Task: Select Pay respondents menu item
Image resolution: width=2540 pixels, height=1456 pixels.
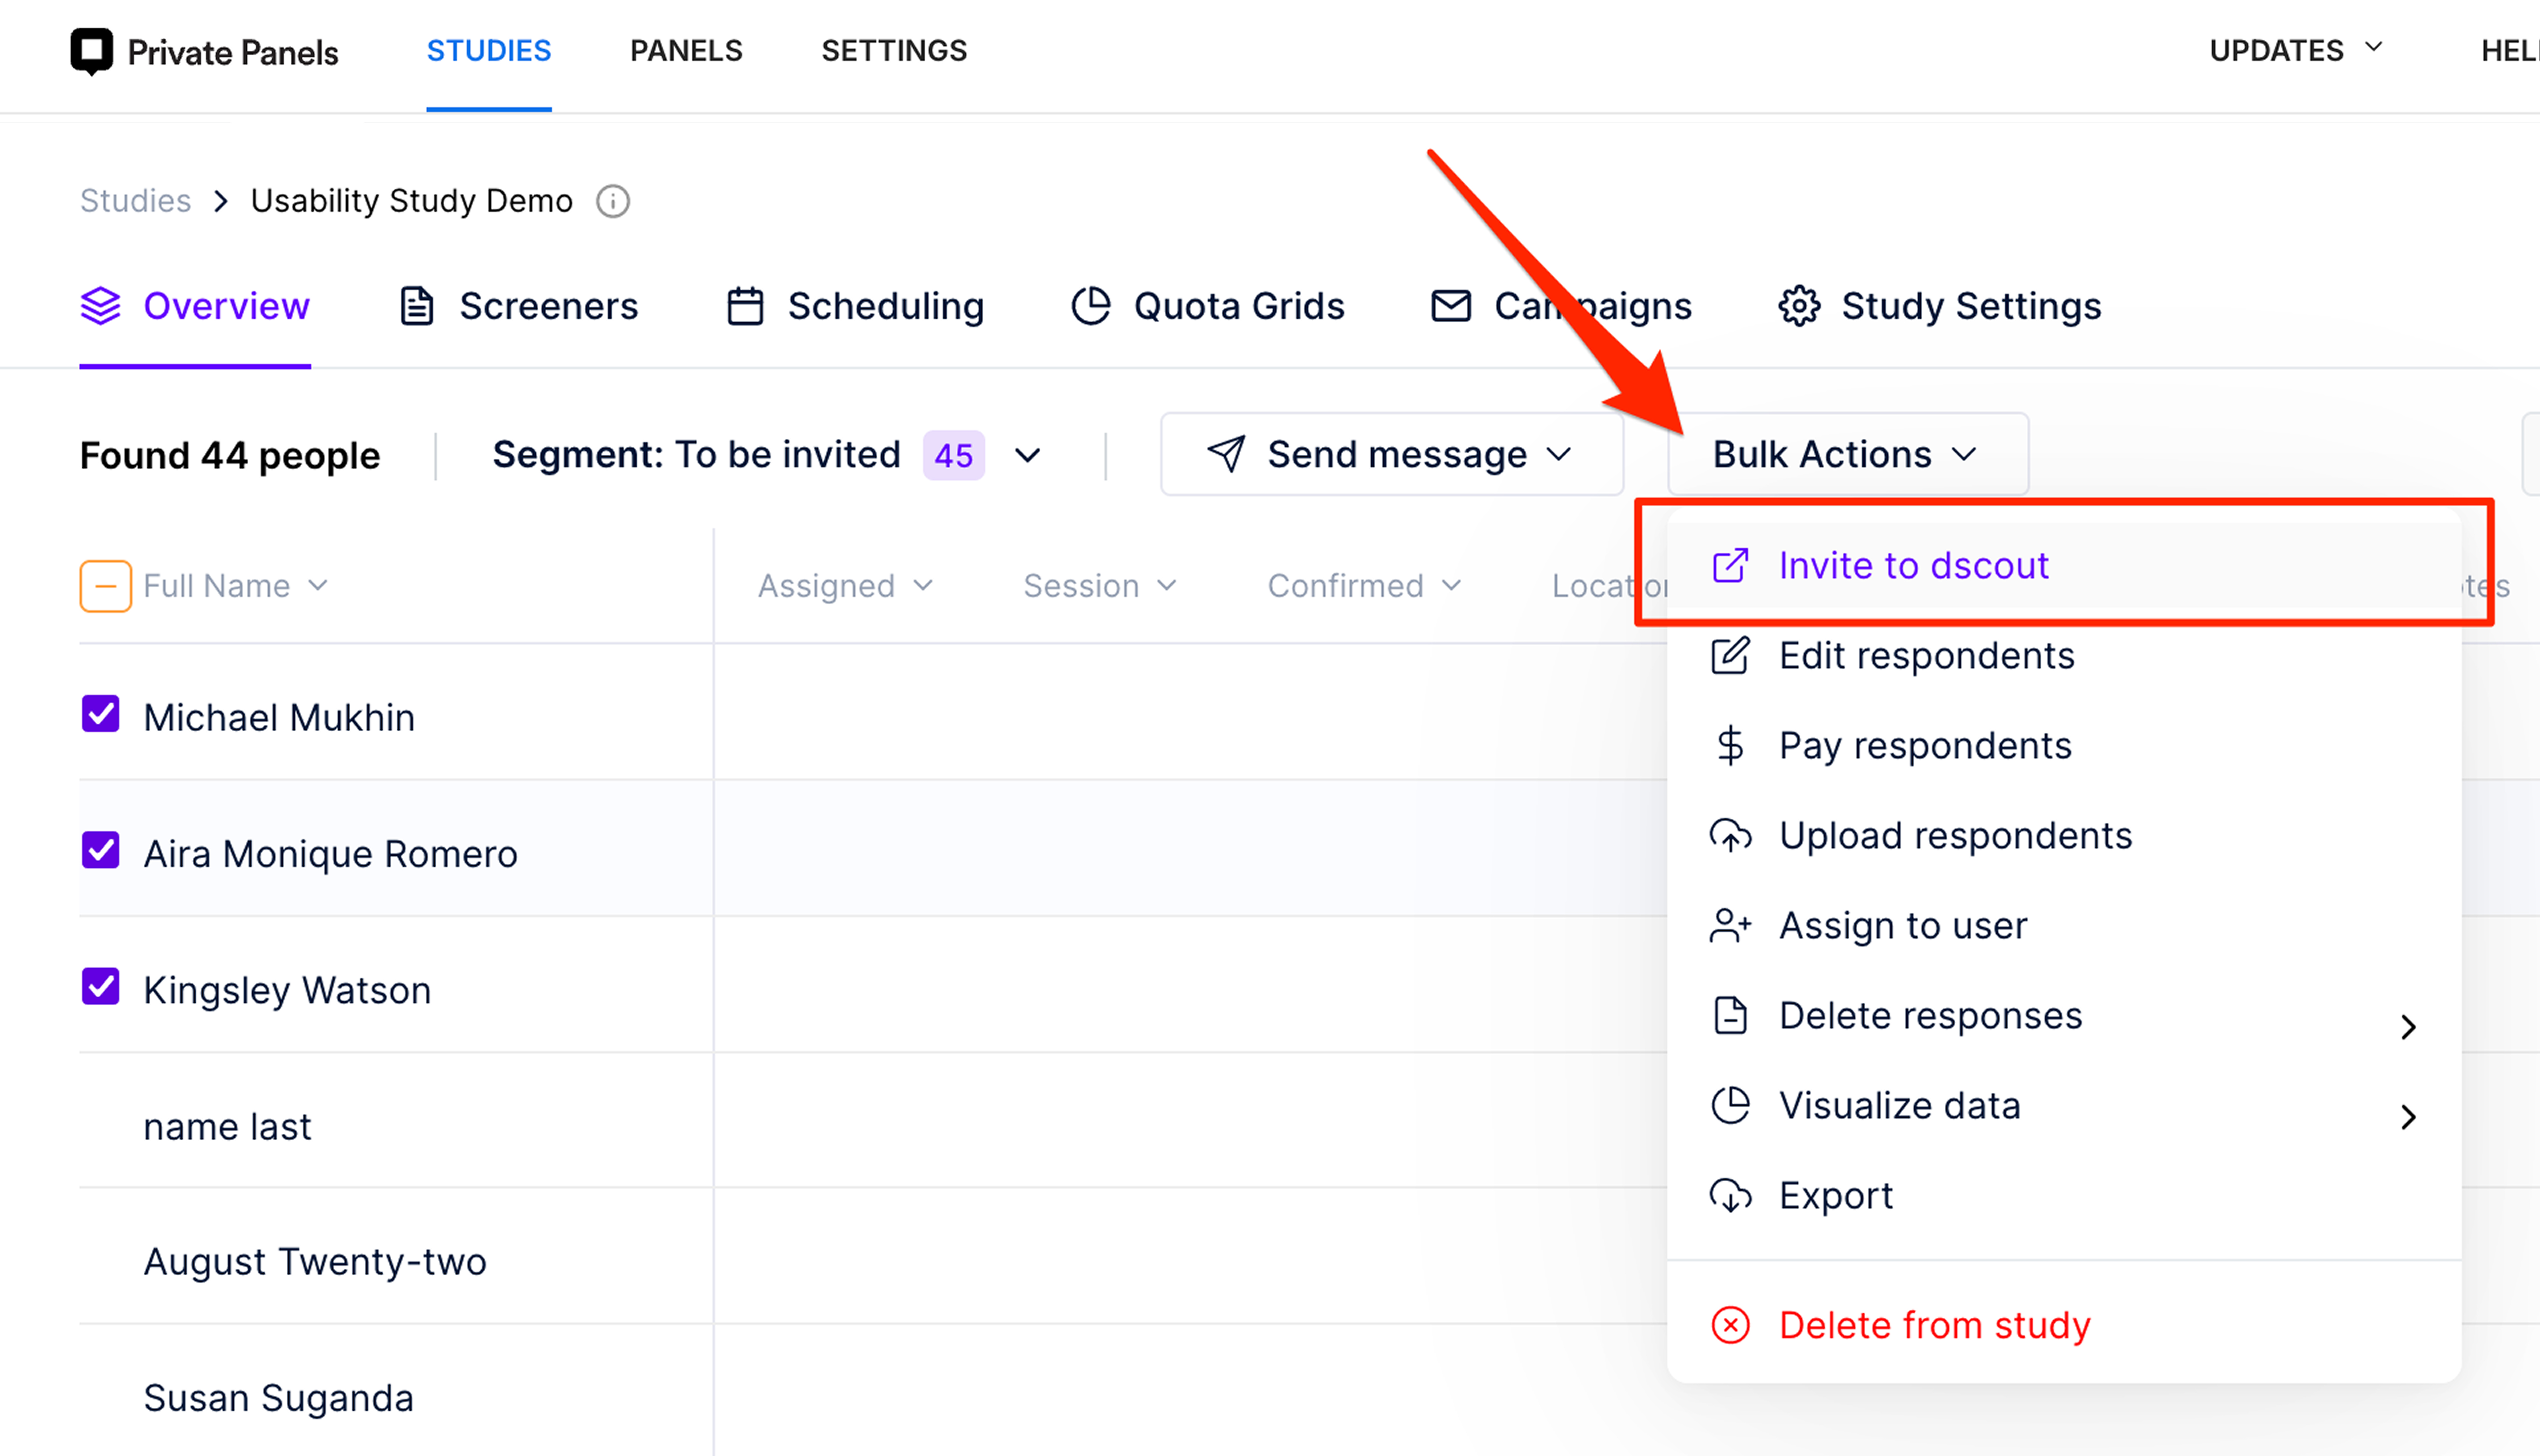Action: (x=2064, y=746)
